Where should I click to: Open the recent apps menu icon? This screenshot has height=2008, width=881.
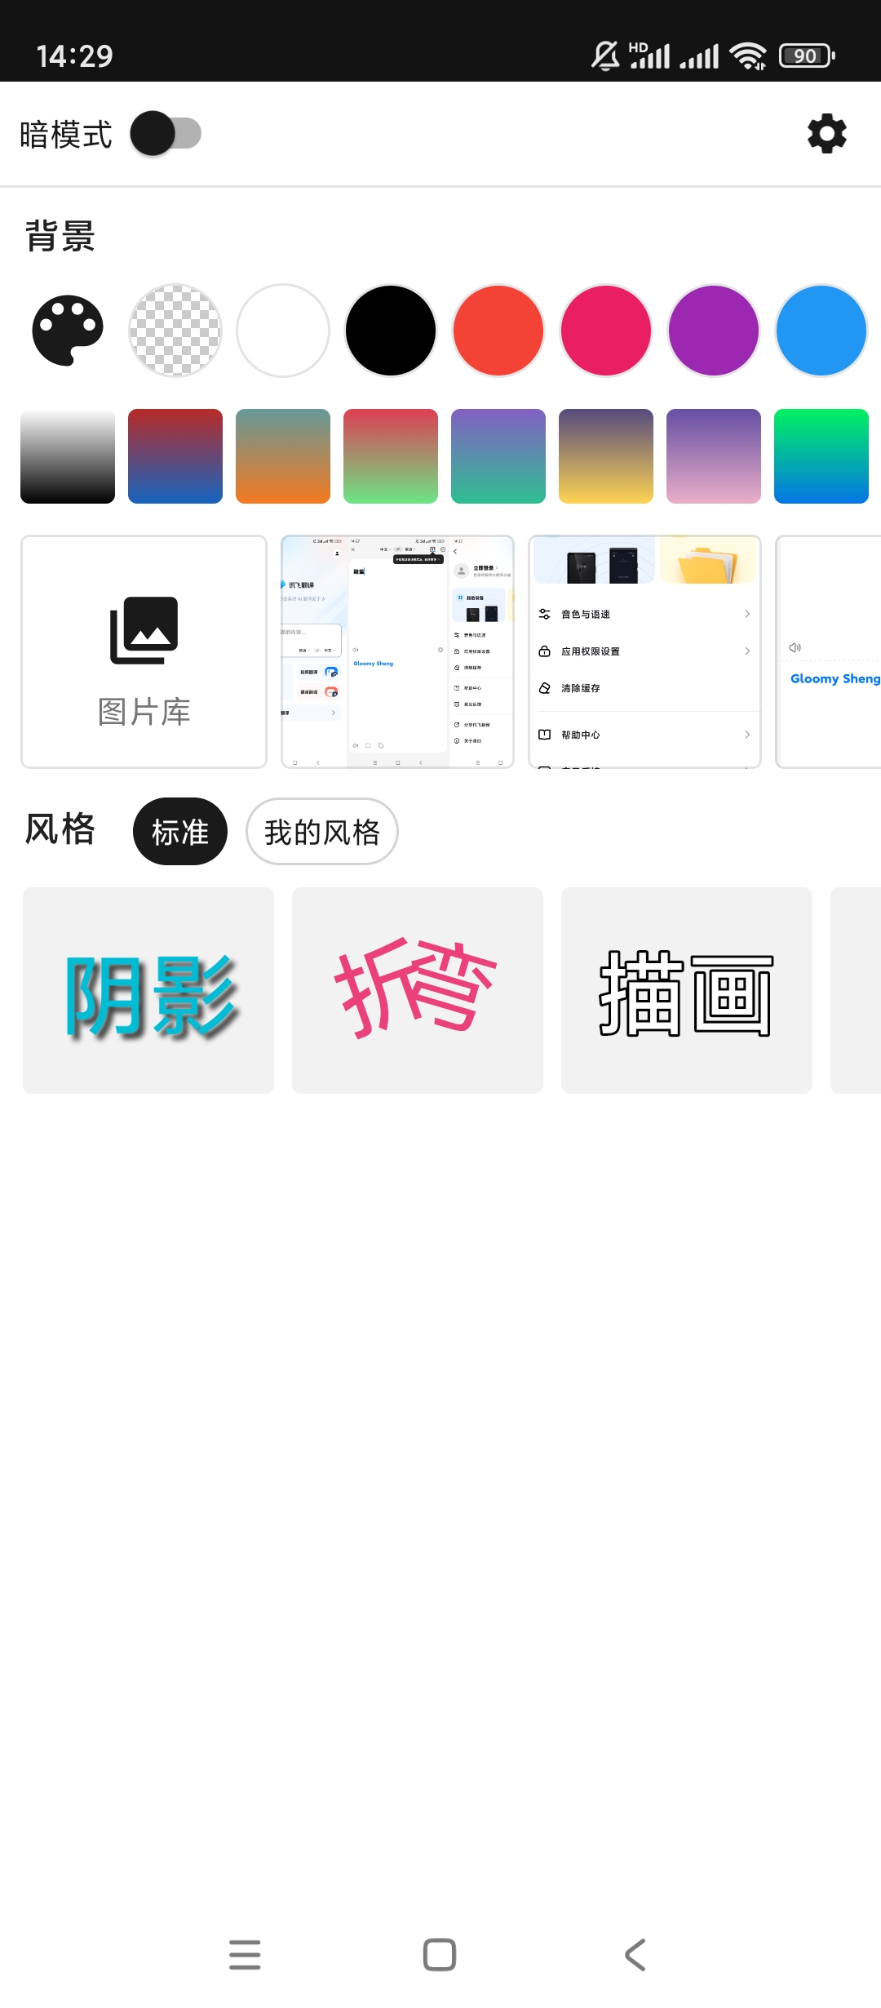click(245, 1954)
